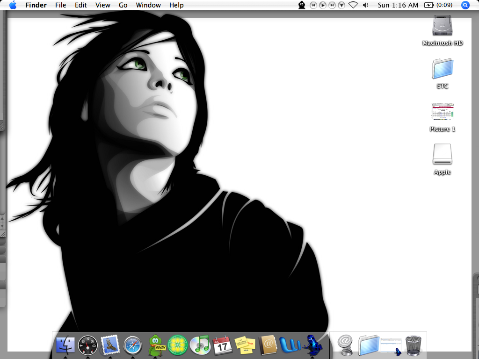Click the hooded figure menu bar icon

pos(302,5)
